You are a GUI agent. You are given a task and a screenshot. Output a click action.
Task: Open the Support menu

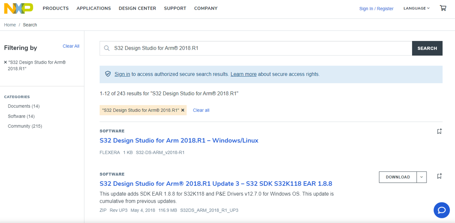point(175,9)
